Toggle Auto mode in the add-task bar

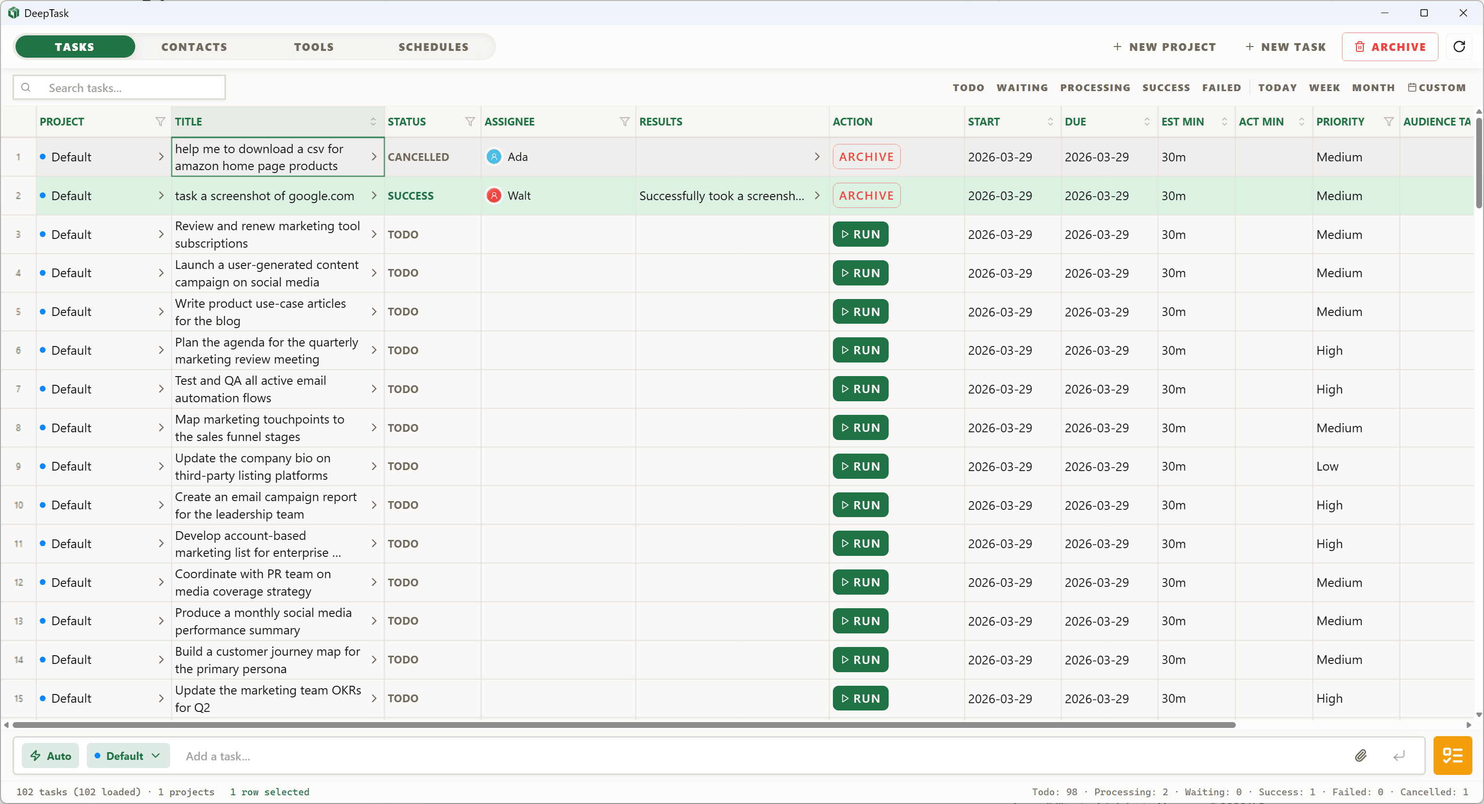pyautogui.click(x=50, y=756)
